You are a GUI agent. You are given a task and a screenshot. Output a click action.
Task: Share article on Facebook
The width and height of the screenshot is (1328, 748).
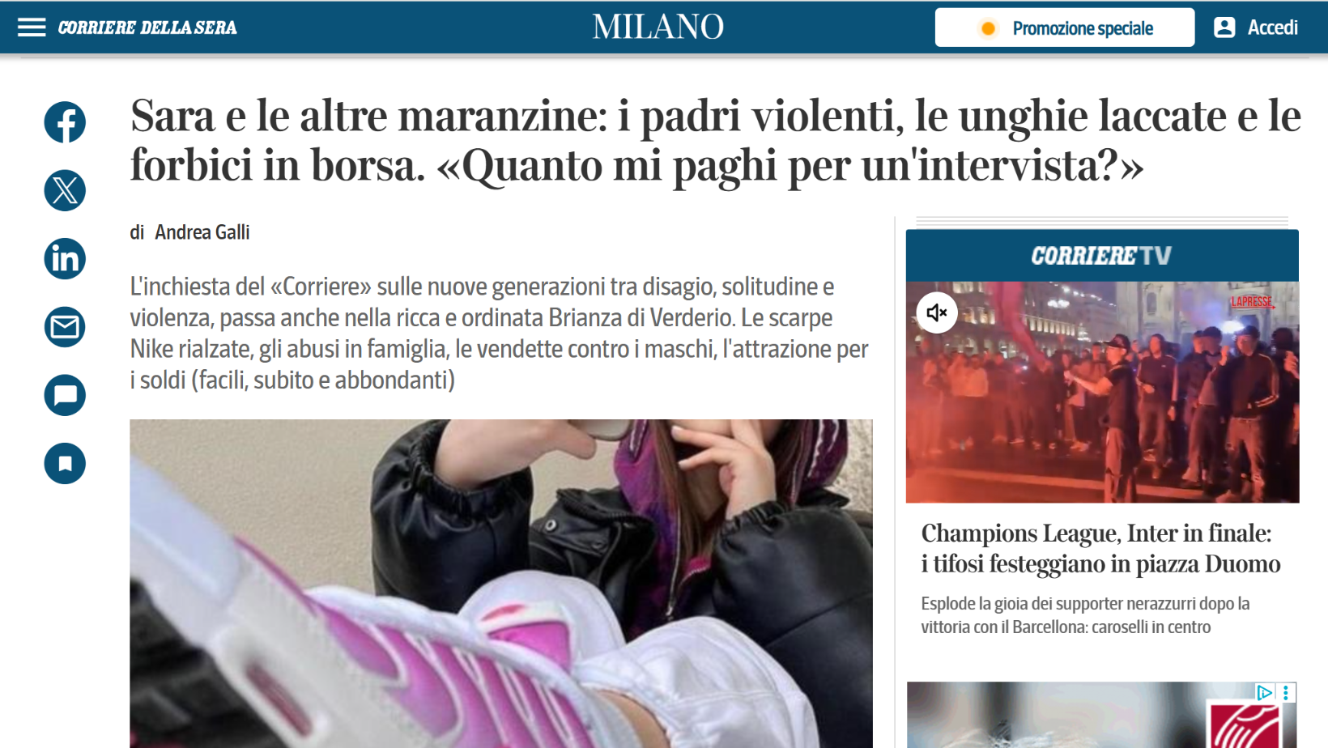coord(65,122)
